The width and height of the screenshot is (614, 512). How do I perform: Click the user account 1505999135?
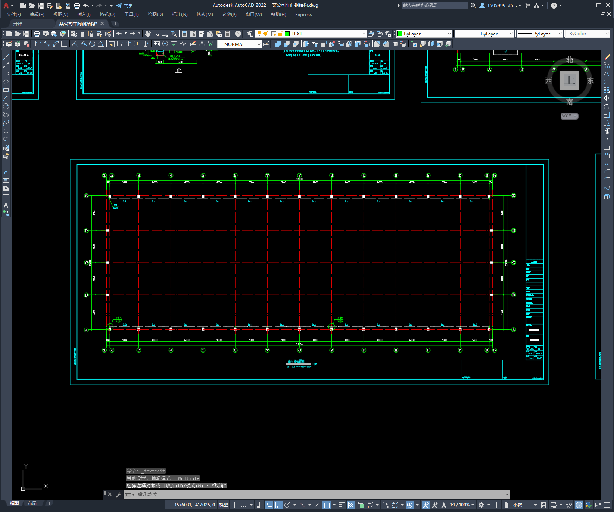click(x=500, y=6)
